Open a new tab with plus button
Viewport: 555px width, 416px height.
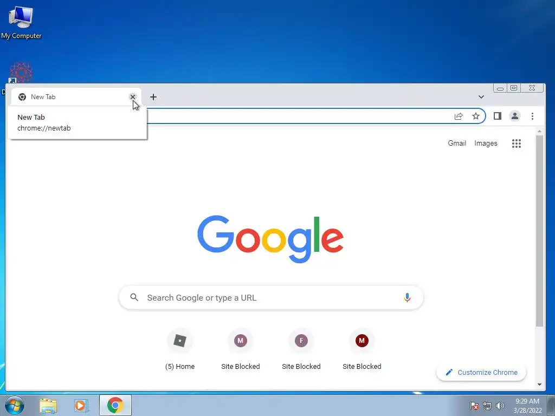[x=153, y=97]
